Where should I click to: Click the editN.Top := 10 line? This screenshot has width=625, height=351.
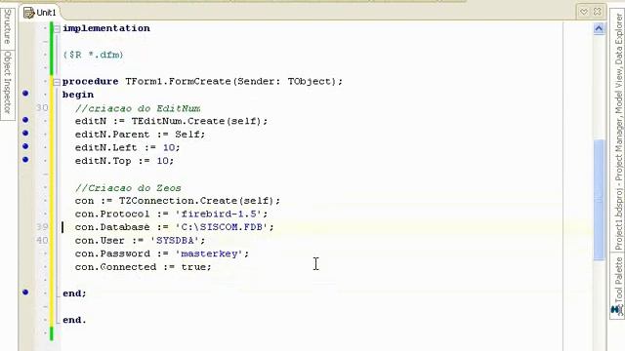click(124, 161)
